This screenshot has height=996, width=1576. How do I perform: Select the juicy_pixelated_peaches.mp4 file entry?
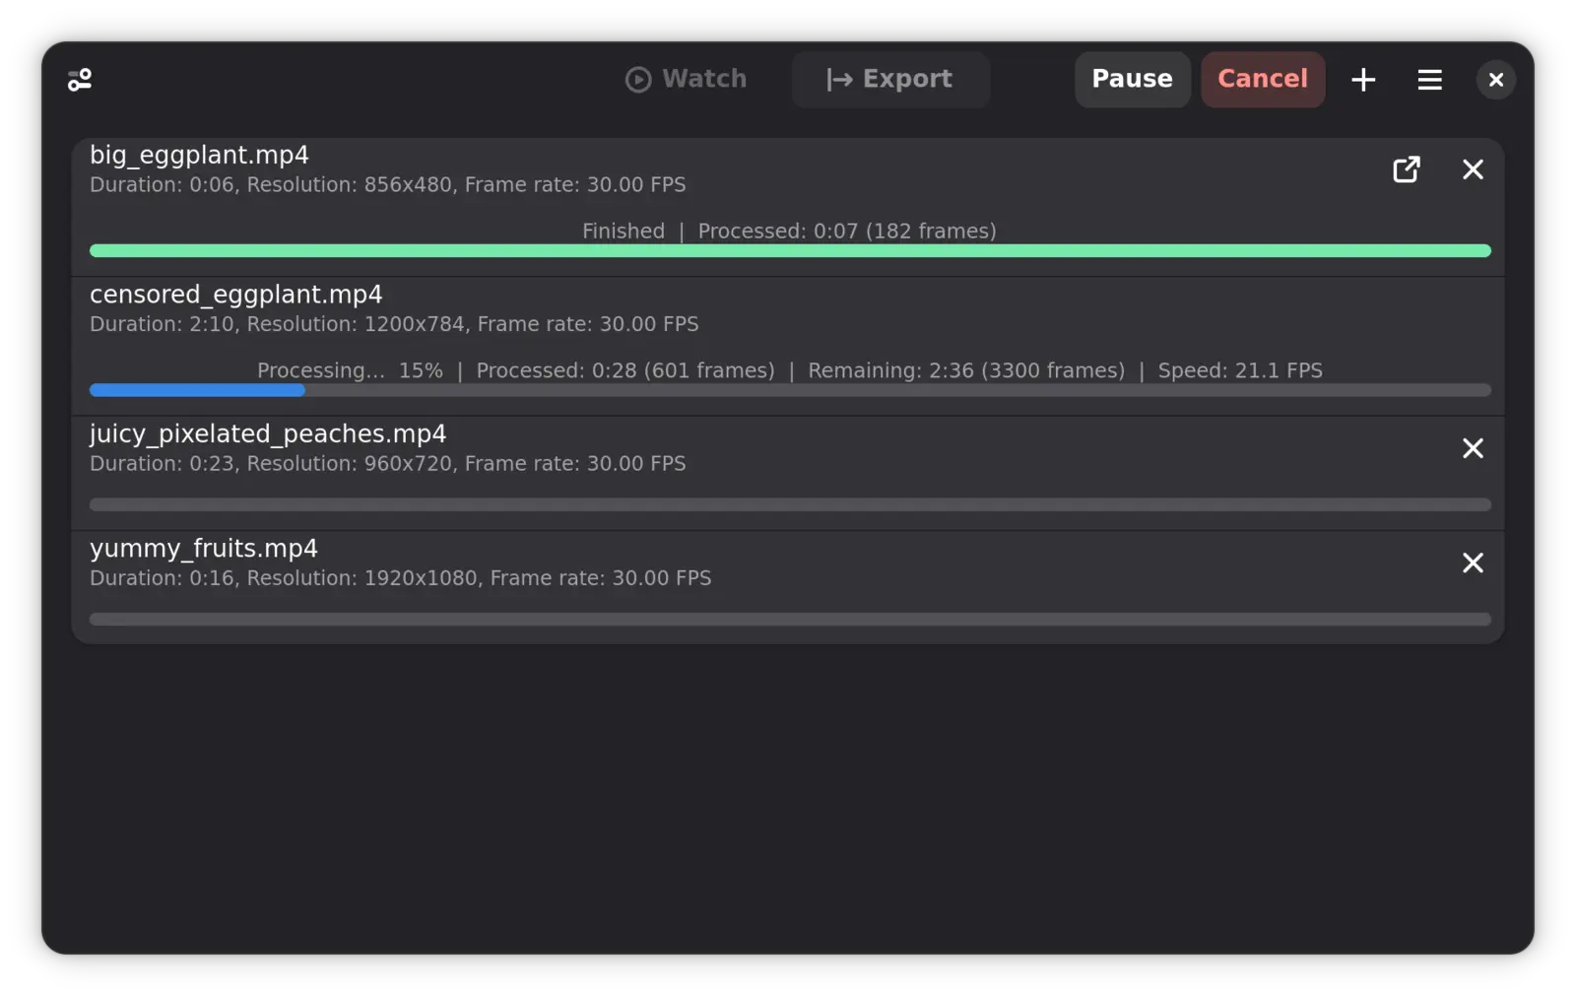click(268, 434)
